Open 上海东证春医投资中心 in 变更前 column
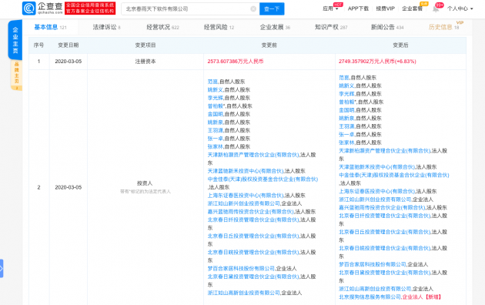This screenshot has width=485, height=305. tap(246, 196)
